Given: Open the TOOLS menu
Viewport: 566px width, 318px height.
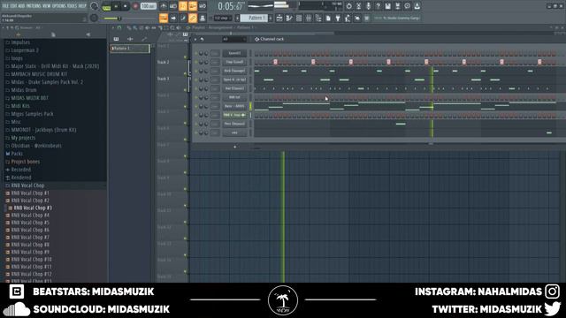Looking at the screenshot, I should tap(72, 6).
